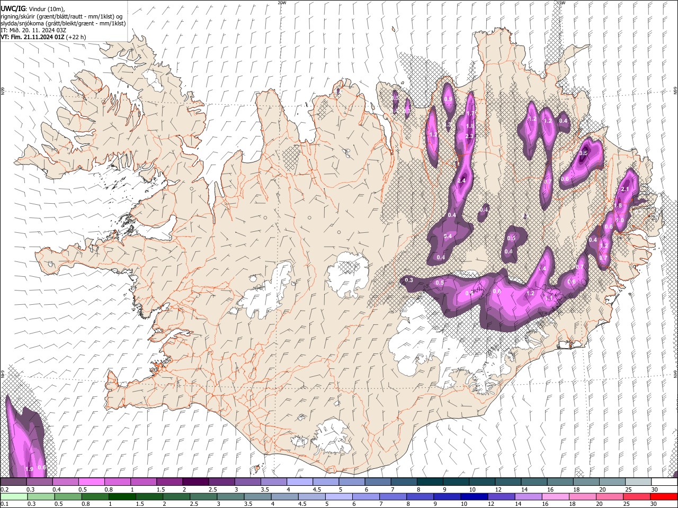
Task: Click the 3.5 snowfall value on the map
Action: (x=583, y=153)
